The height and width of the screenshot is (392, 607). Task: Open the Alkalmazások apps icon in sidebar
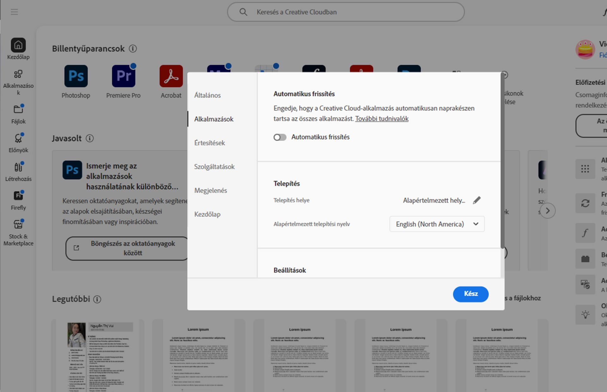[x=18, y=74]
